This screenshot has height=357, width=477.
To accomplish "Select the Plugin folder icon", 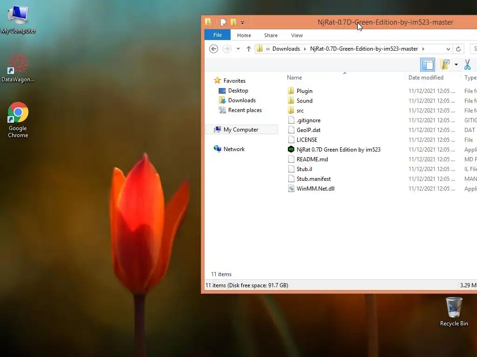I will coord(291,91).
